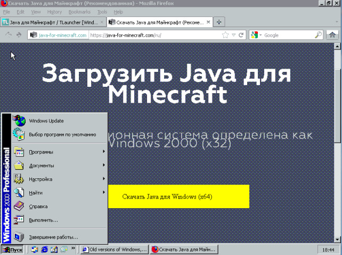Open the search engine selector dropdown
Image resolution: width=342 pixels, height=255 pixels.
[x=256, y=35]
